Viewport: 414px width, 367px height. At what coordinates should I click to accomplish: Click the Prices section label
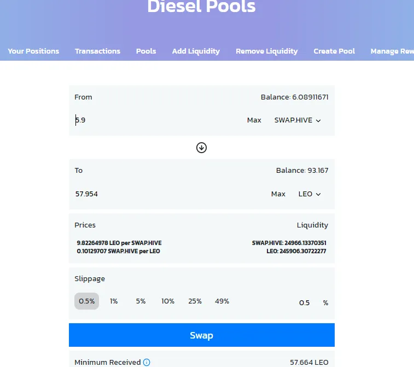[x=85, y=225]
